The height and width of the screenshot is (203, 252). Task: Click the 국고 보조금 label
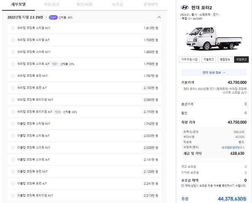189,167
